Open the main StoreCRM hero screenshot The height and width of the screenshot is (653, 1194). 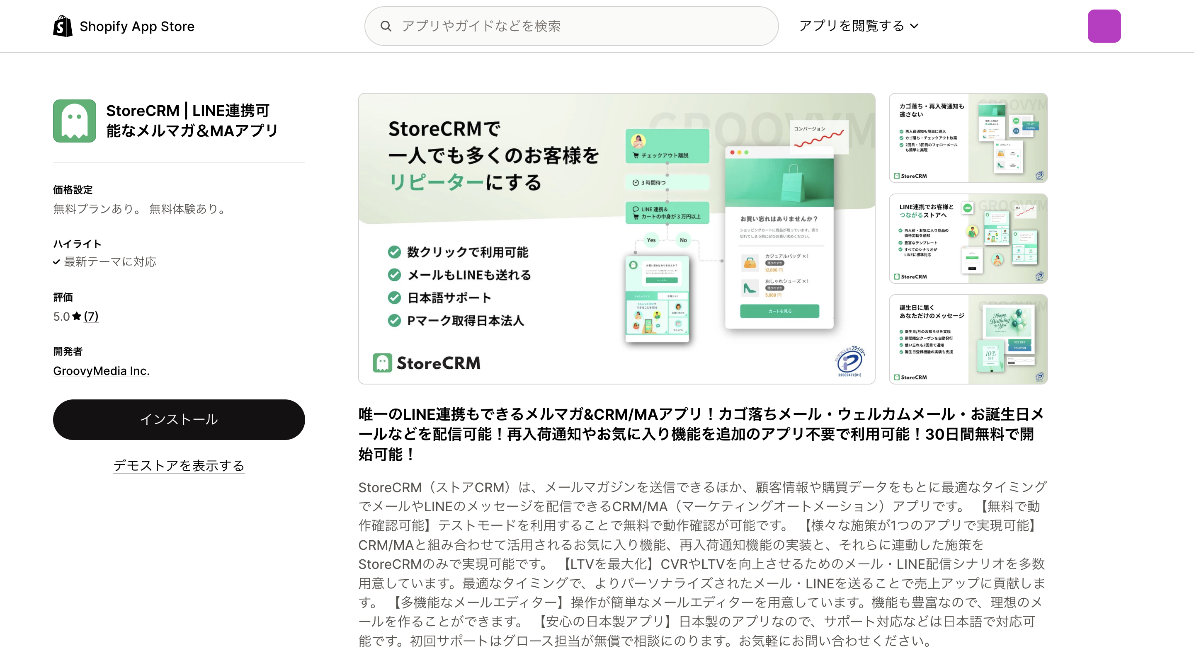[x=616, y=239]
